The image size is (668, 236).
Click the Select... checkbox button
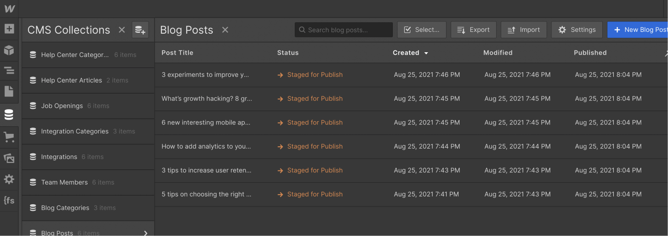click(421, 30)
